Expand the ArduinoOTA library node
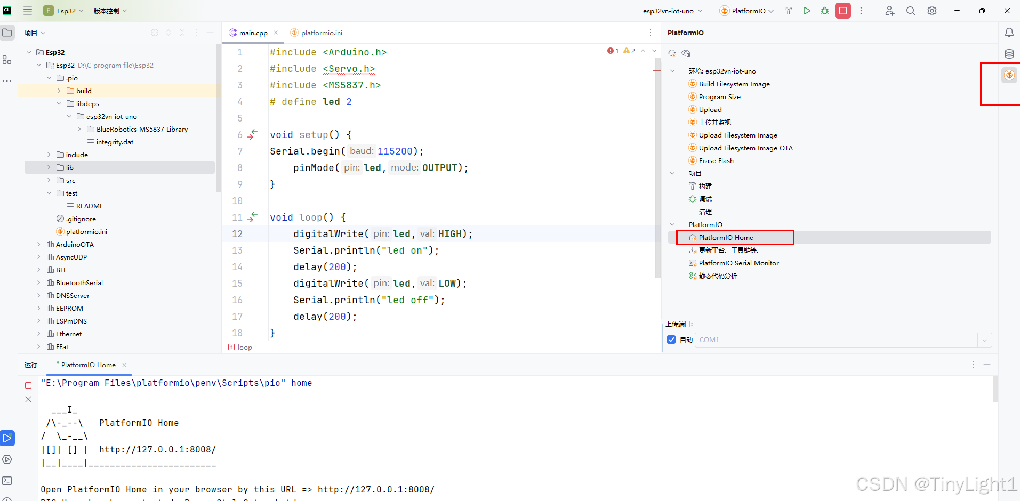The width and height of the screenshot is (1020, 501). (x=39, y=244)
